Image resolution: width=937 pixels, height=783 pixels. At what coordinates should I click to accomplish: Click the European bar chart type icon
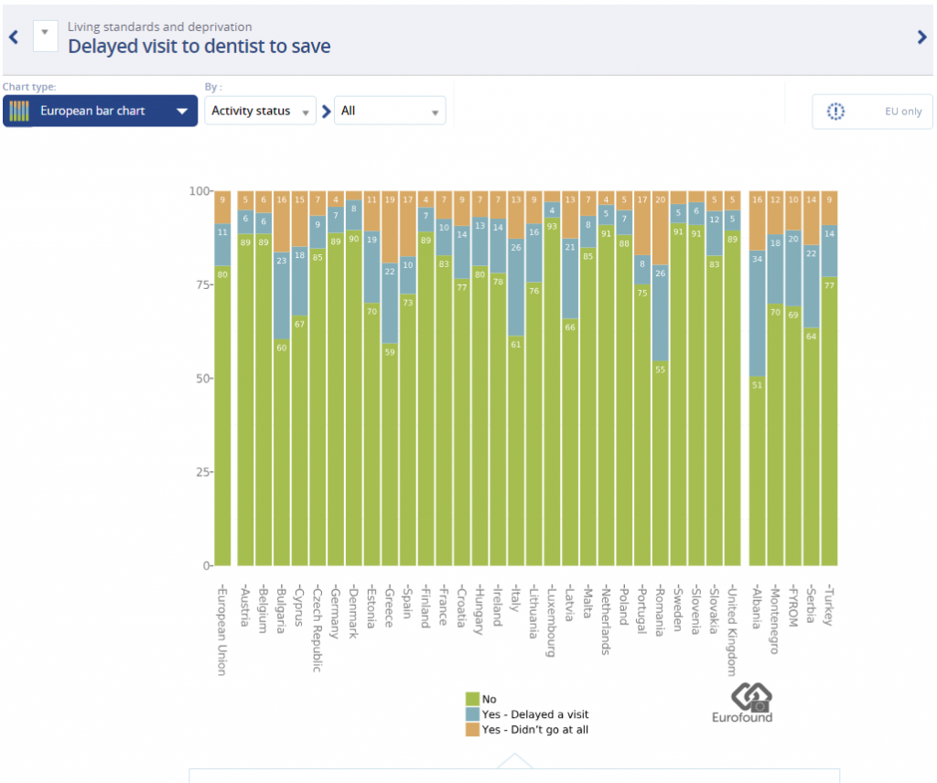tap(18, 112)
